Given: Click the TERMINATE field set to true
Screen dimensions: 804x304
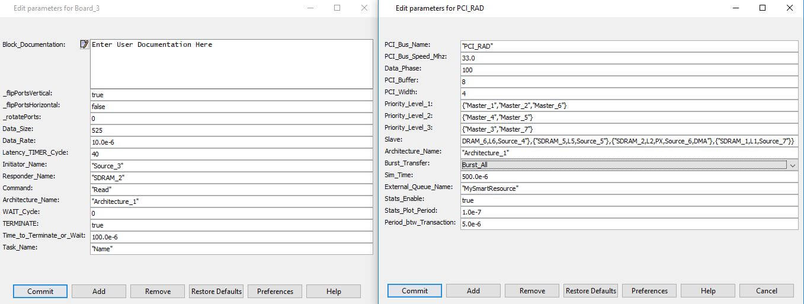Looking at the screenshot, I should (231, 225).
